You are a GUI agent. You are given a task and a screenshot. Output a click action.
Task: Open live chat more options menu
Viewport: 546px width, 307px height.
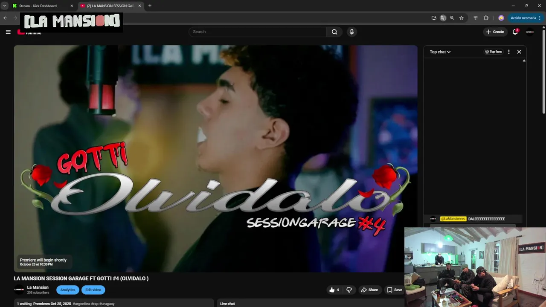point(508,52)
